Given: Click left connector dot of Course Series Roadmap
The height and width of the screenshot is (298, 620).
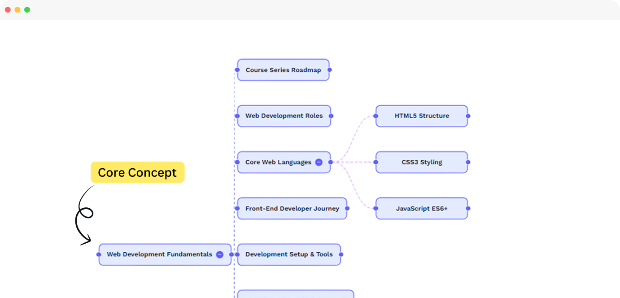Looking at the screenshot, I should [x=237, y=70].
